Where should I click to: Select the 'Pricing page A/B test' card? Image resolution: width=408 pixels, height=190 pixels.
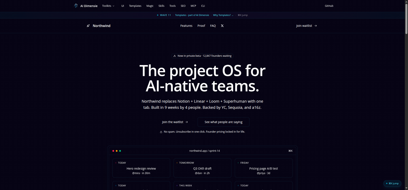(x=264, y=168)
